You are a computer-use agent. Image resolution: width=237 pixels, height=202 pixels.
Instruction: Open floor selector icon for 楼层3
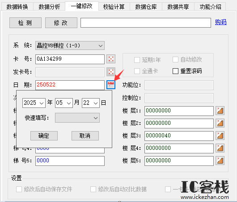point(220,136)
